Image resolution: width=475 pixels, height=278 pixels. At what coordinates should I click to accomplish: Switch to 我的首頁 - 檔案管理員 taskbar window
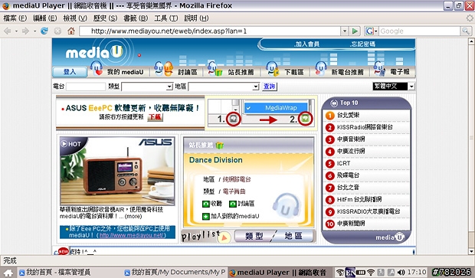[x=54, y=272]
